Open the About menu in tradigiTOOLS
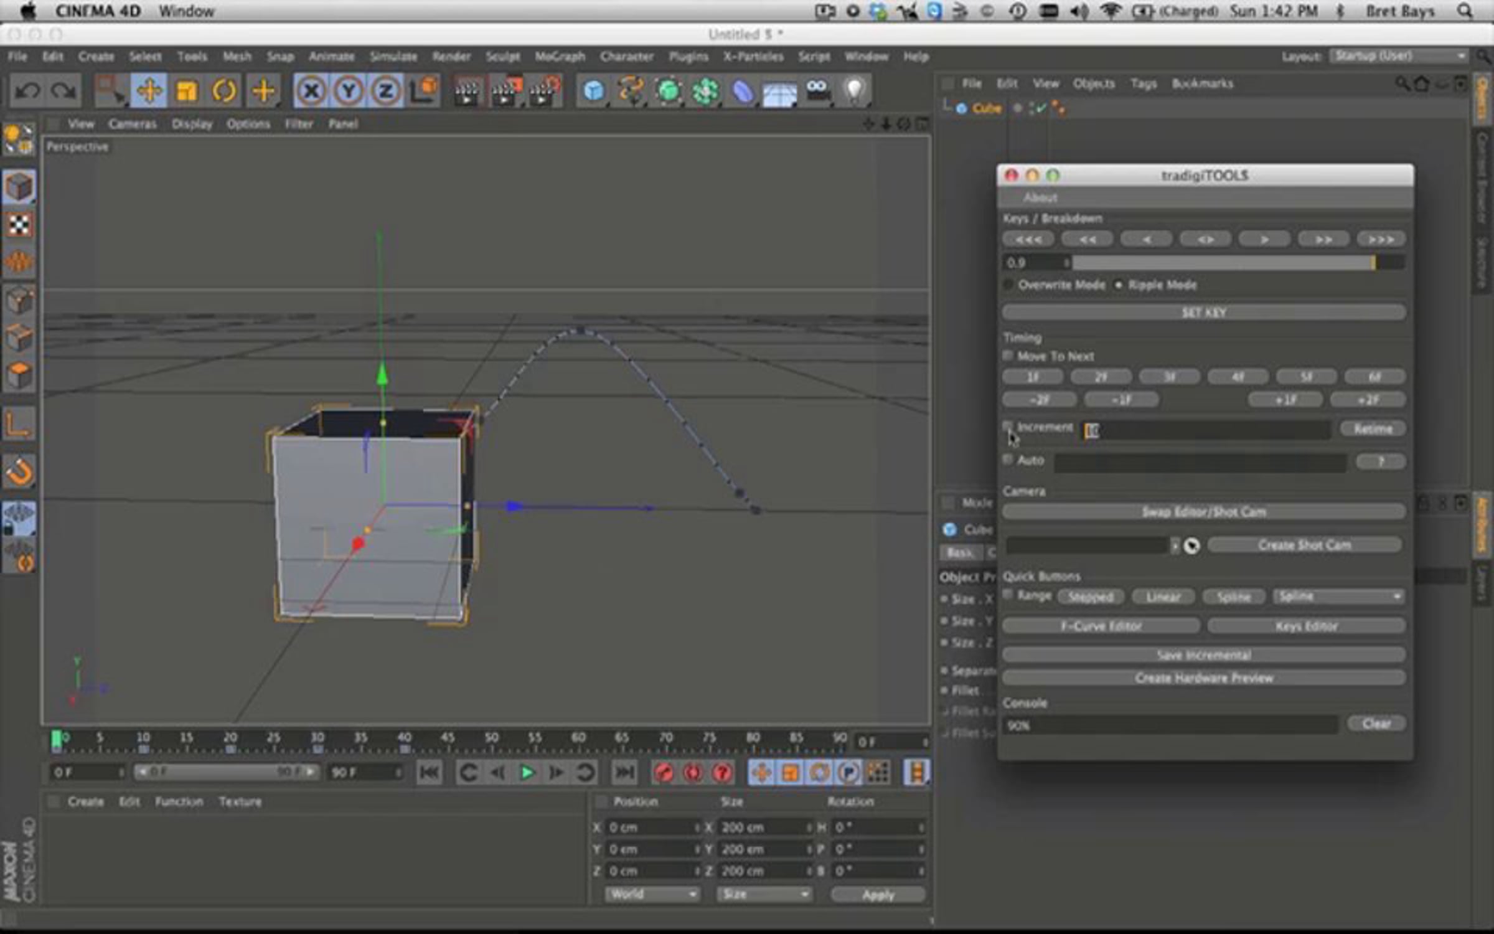Viewport: 1494px width, 934px height. click(x=1040, y=197)
